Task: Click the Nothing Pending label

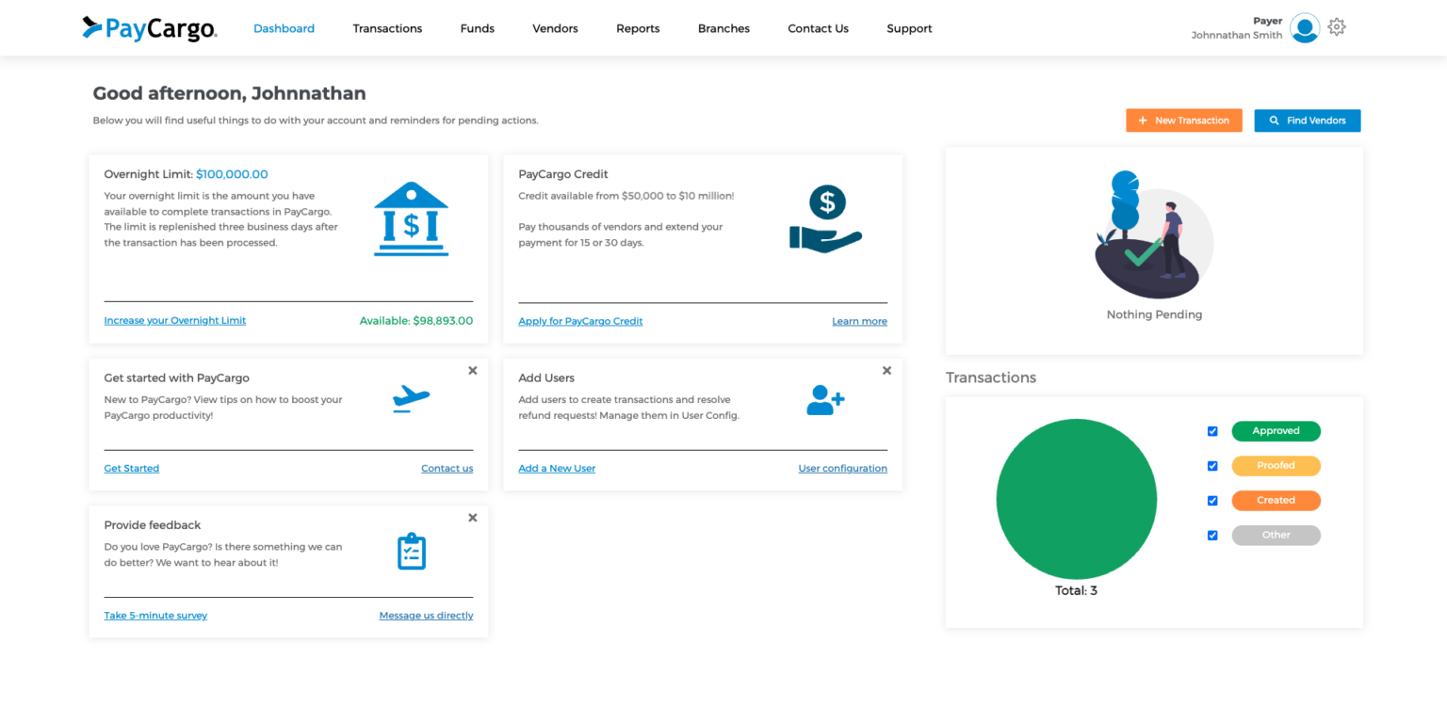Action: pyautogui.click(x=1154, y=314)
